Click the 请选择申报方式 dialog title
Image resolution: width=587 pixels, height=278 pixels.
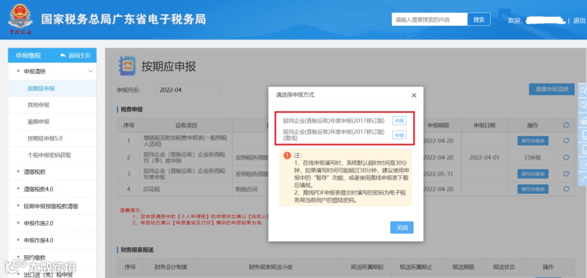pos(295,95)
